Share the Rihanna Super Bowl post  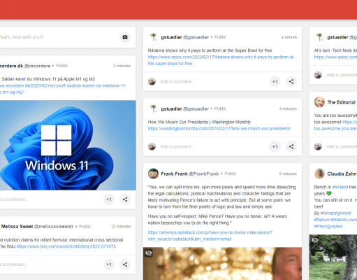pos(291,82)
